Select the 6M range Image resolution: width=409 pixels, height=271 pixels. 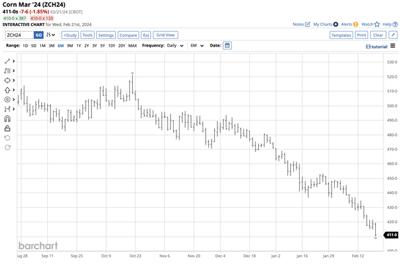(x=61, y=45)
